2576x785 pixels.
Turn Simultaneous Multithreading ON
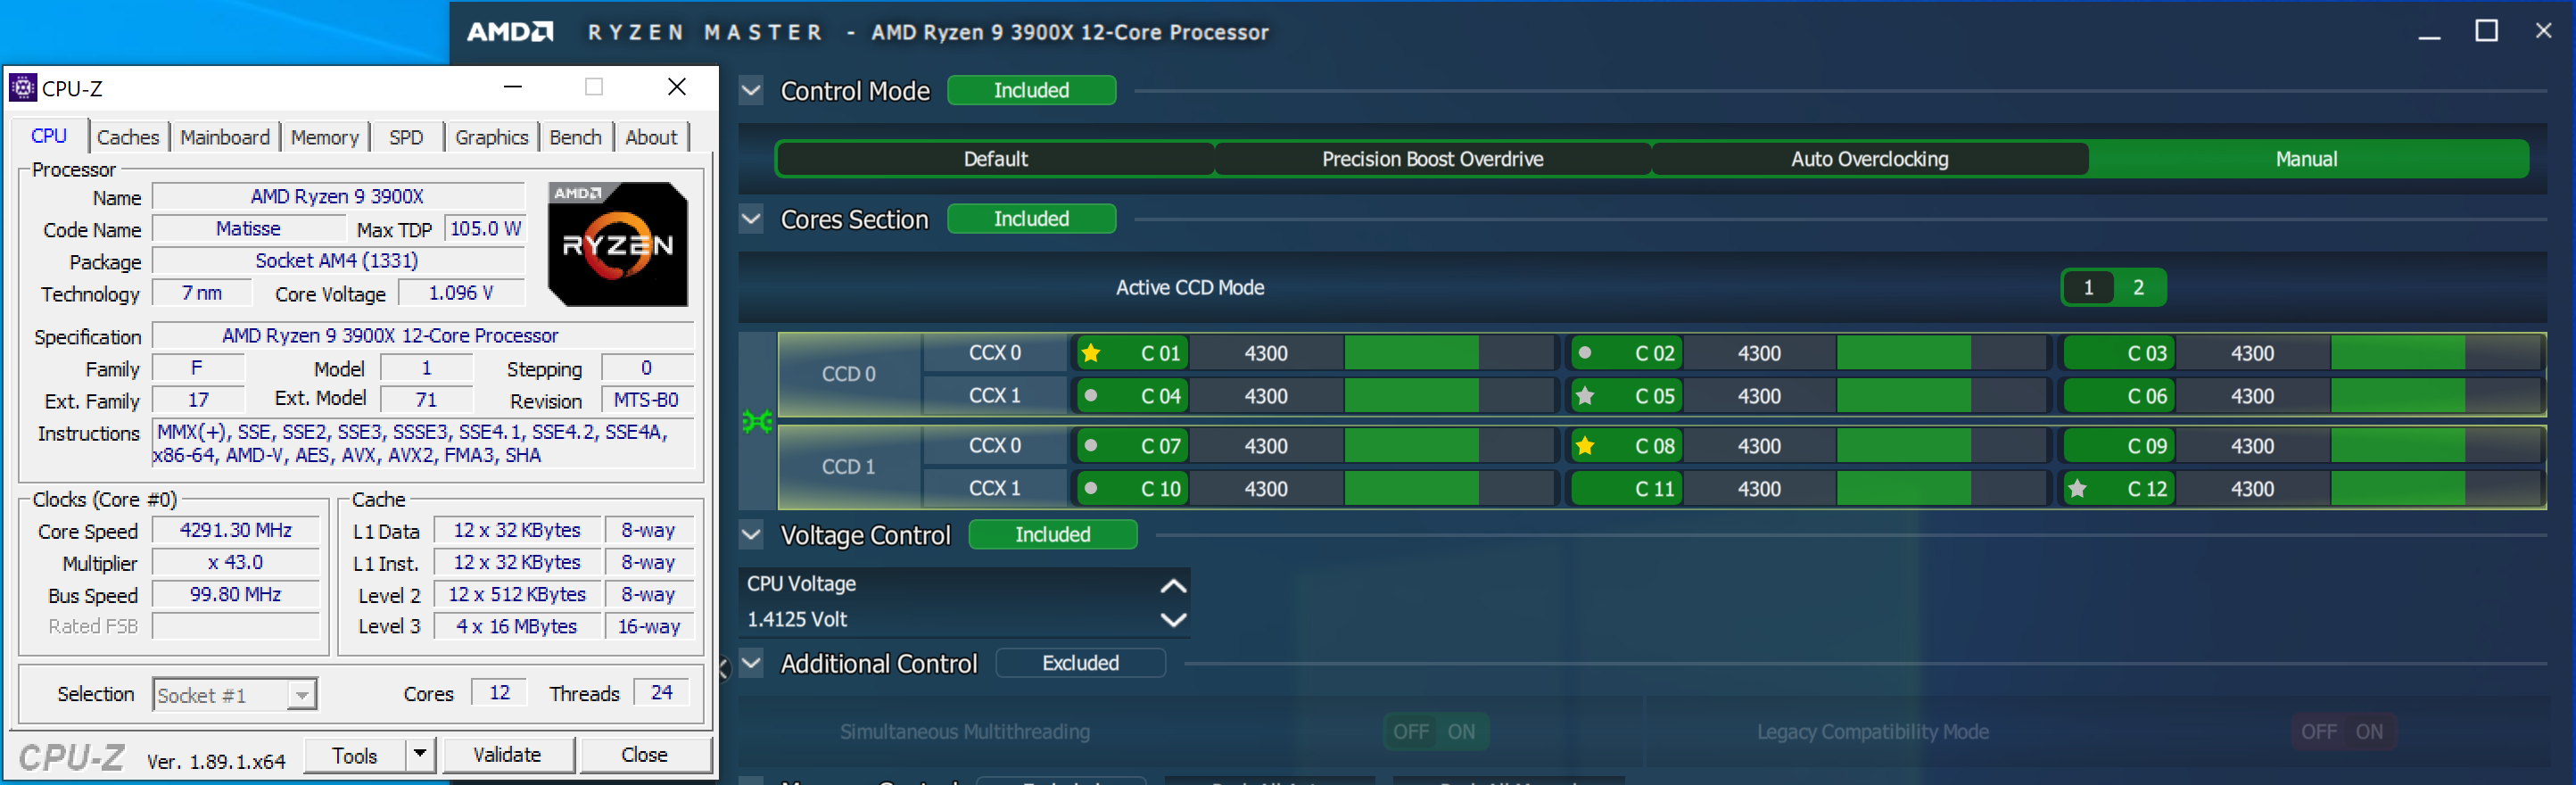[1462, 732]
